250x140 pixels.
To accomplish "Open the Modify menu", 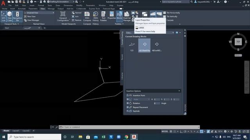I will pos(79,5).
